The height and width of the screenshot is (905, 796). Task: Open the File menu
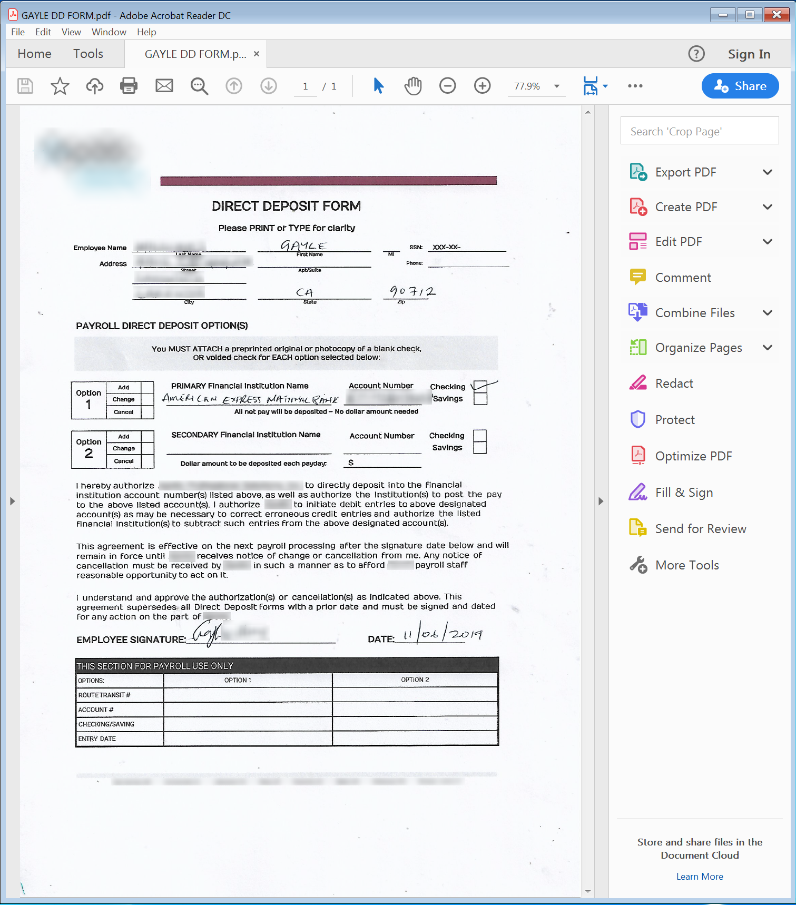18,32
